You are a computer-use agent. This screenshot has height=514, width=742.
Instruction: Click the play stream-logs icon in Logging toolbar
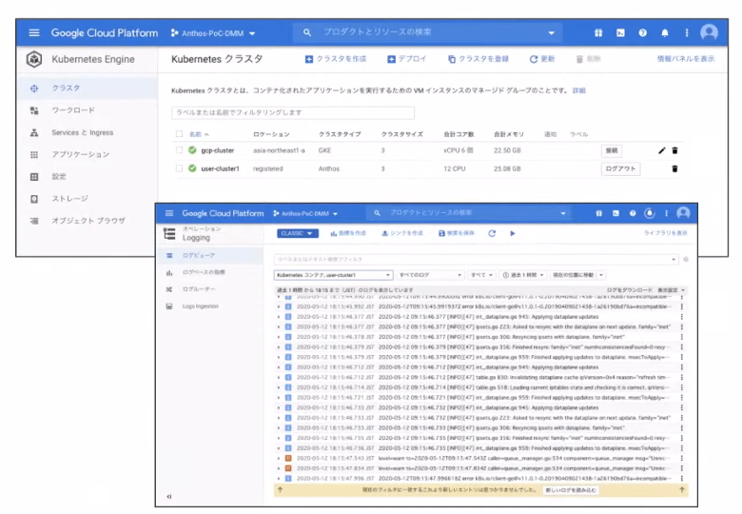tap(513, 233)
